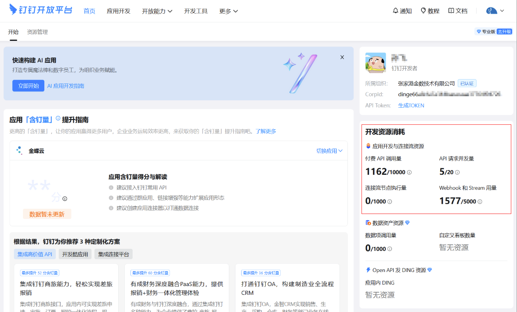The width and height of the screenshot is (517, 312).
Task: Select the 集成连接平台 tab
Action: (x=113, y=254)
